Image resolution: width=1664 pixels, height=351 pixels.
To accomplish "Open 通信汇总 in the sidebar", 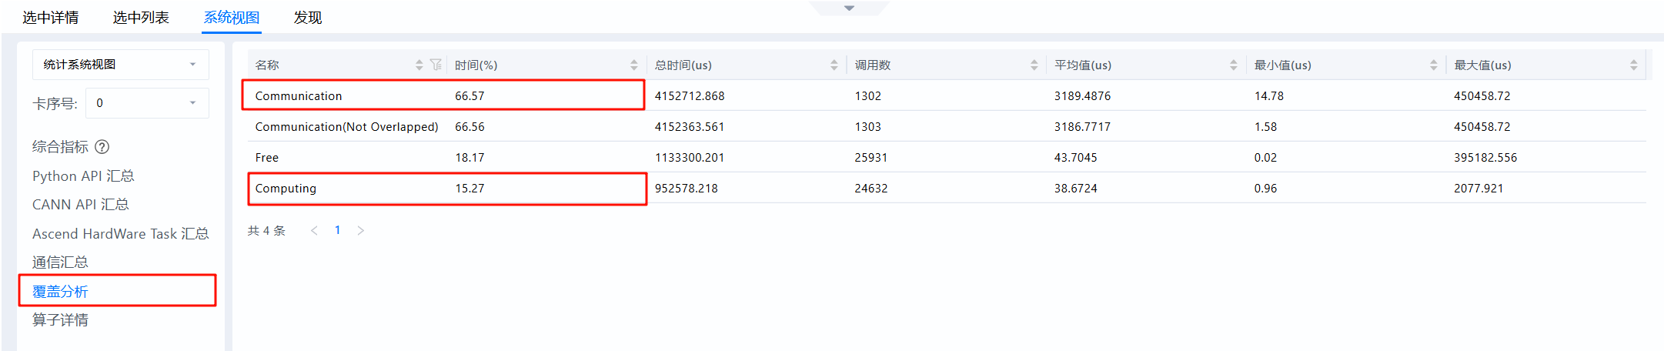I will click(60, 262).
